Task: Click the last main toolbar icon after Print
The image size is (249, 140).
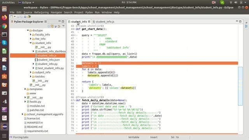Action: tap(29, 16)
